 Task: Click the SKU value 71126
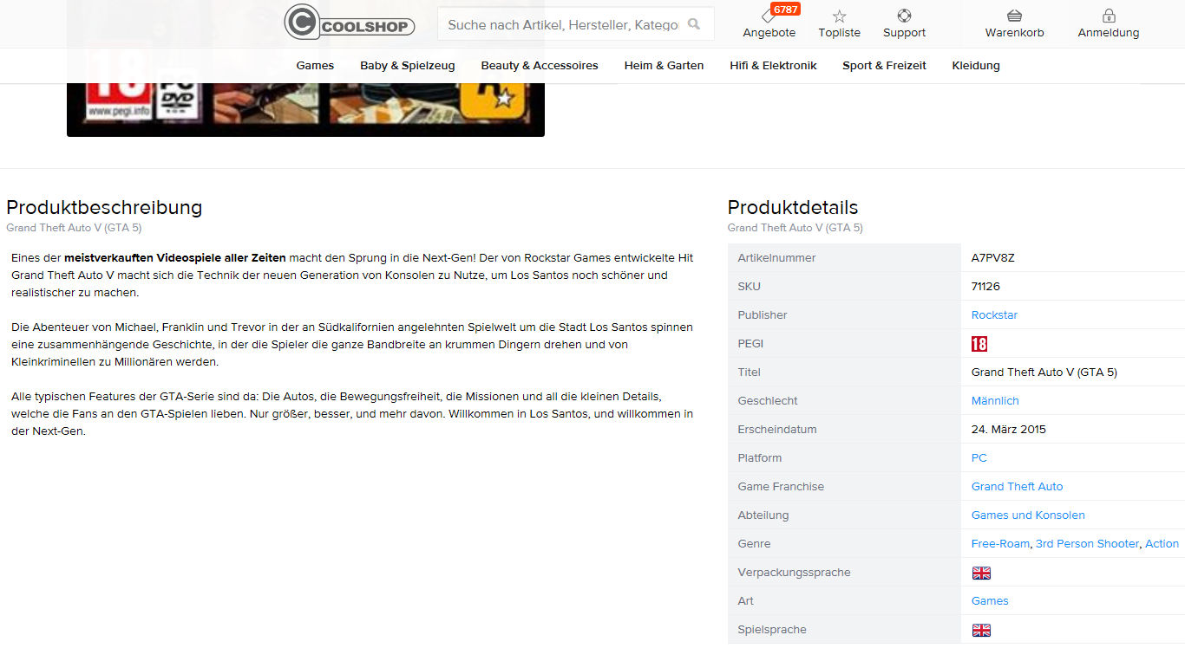click(x=985, y=287)
